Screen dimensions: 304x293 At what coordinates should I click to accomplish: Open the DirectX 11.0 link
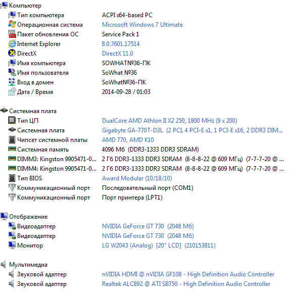tap(118, 54)
